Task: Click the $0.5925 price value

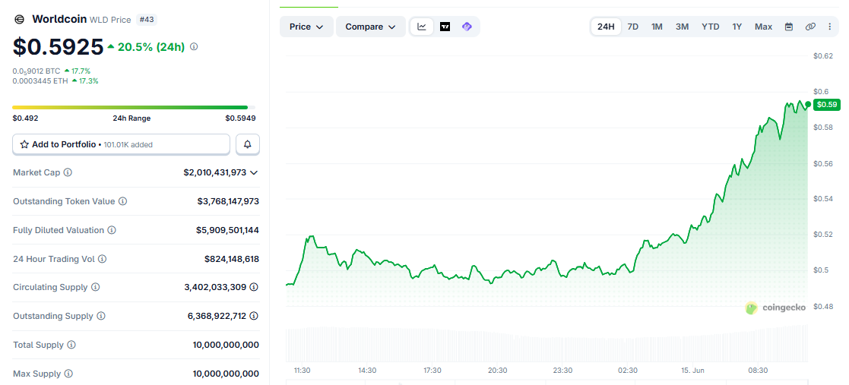Action: tap(58, 47)
